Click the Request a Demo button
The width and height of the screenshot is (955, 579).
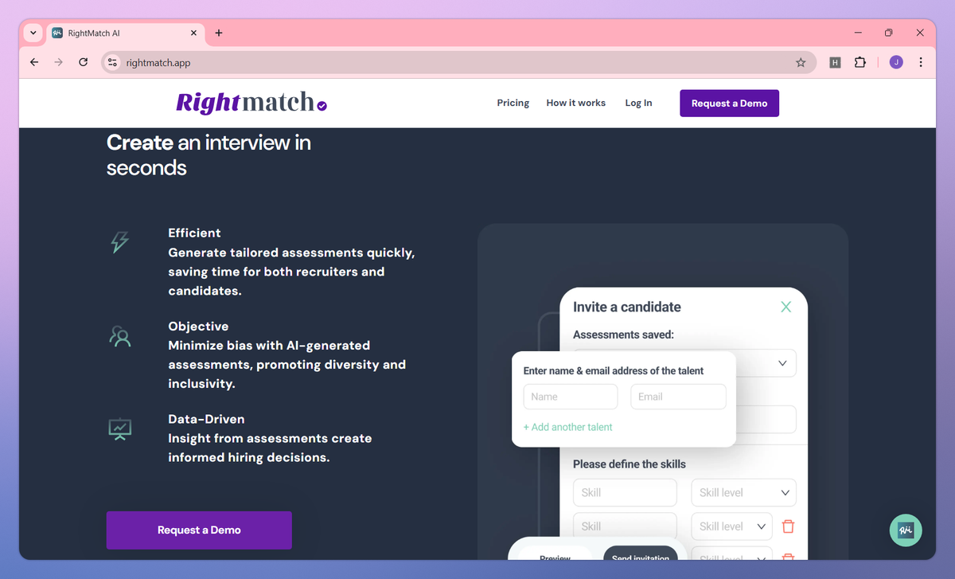[x=729, y=103]
